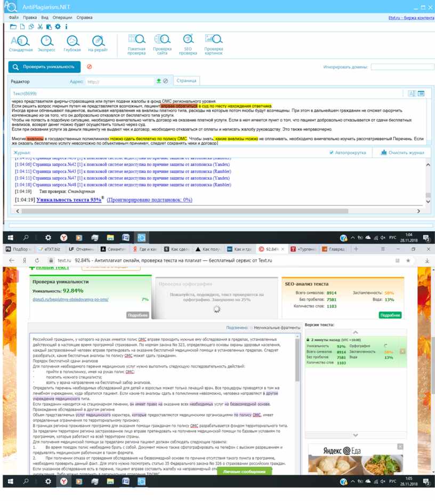Close the Яндекс Еда advertisement
Image resolution: width=435 pixels, height=501 pixels.
[400, 447]
